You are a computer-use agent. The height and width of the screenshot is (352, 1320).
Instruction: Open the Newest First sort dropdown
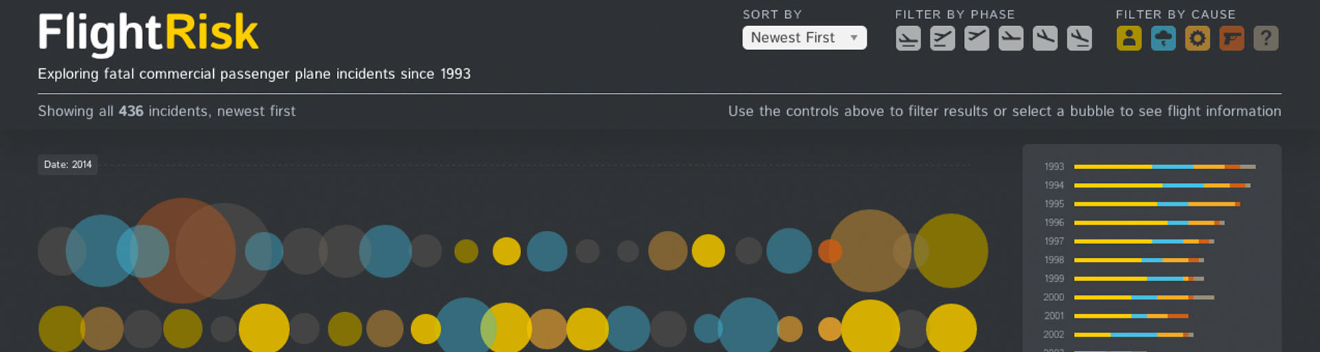[804, 38]
